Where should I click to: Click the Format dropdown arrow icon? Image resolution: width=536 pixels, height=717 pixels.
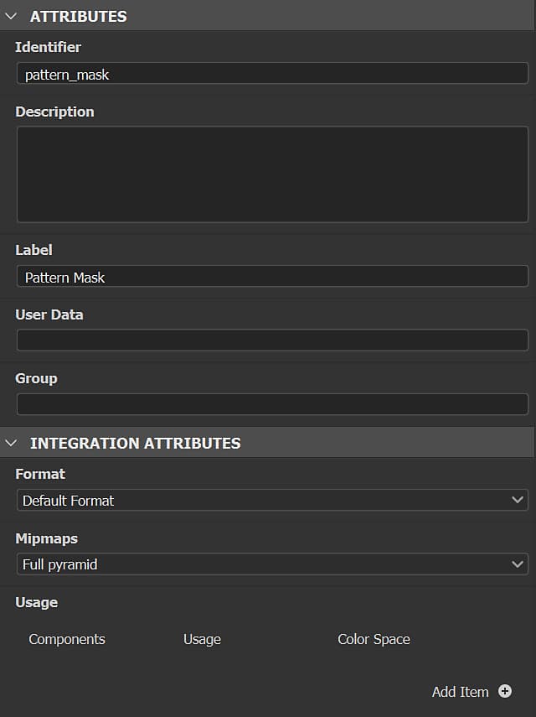(x=518, y=500)
